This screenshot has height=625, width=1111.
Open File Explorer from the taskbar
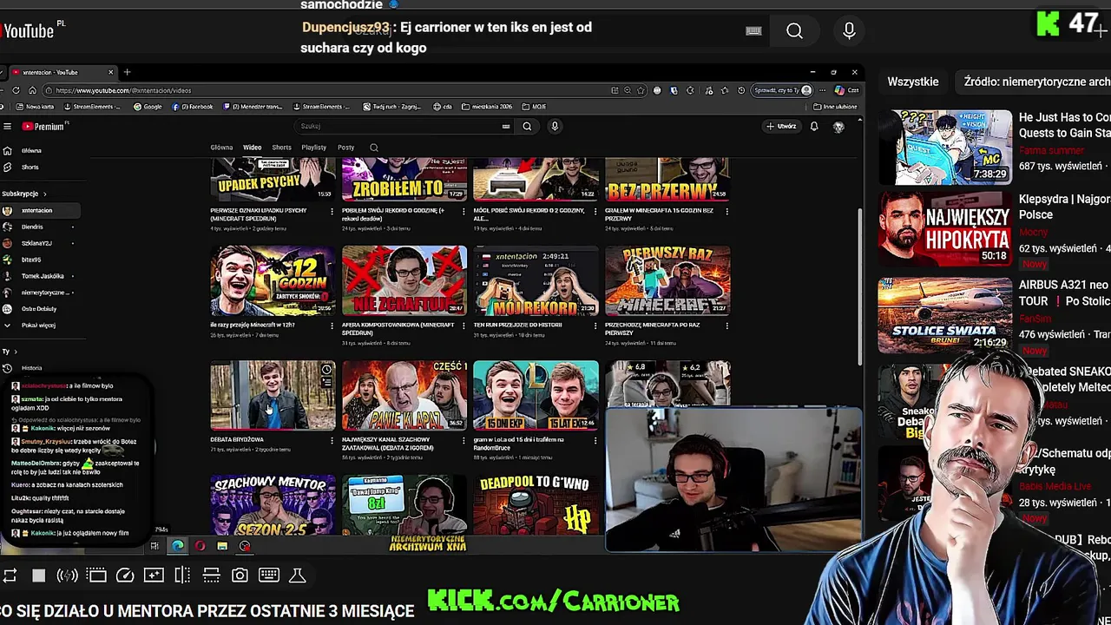tap(222, 546)
